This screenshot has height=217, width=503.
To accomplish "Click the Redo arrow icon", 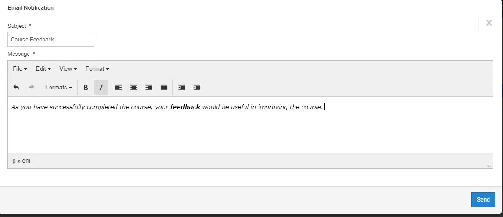I will point(31,88).
